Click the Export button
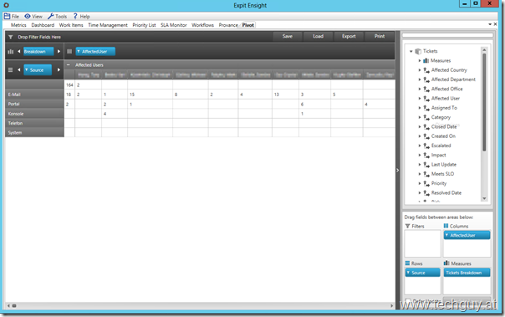 click(x=349, y=37)
